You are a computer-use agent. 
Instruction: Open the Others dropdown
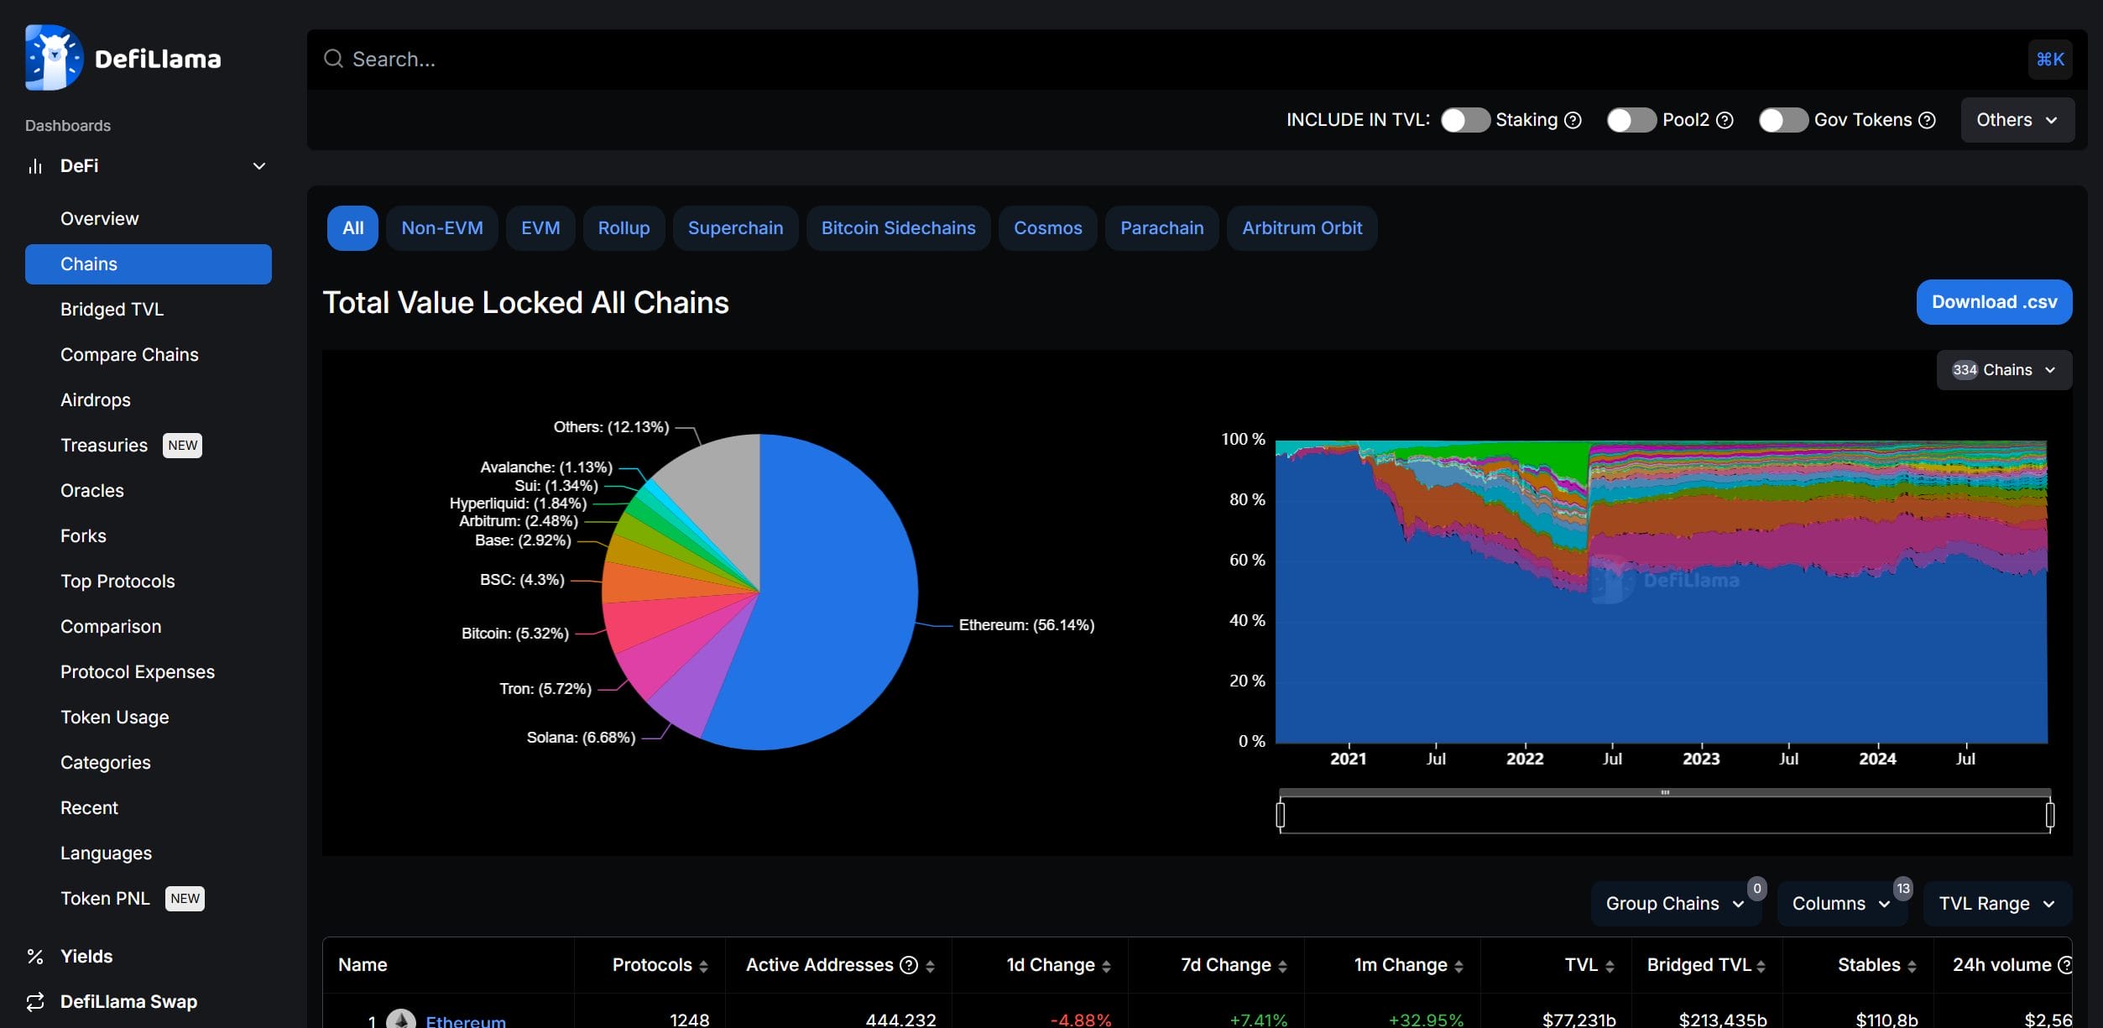coord(2017,120)
